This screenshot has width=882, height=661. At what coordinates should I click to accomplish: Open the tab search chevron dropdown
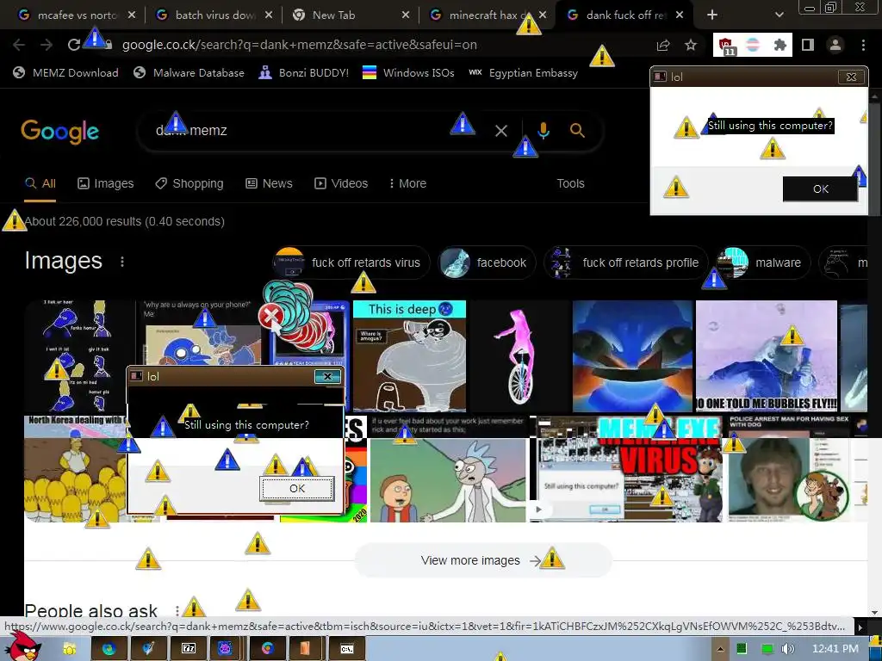[779, 15]
